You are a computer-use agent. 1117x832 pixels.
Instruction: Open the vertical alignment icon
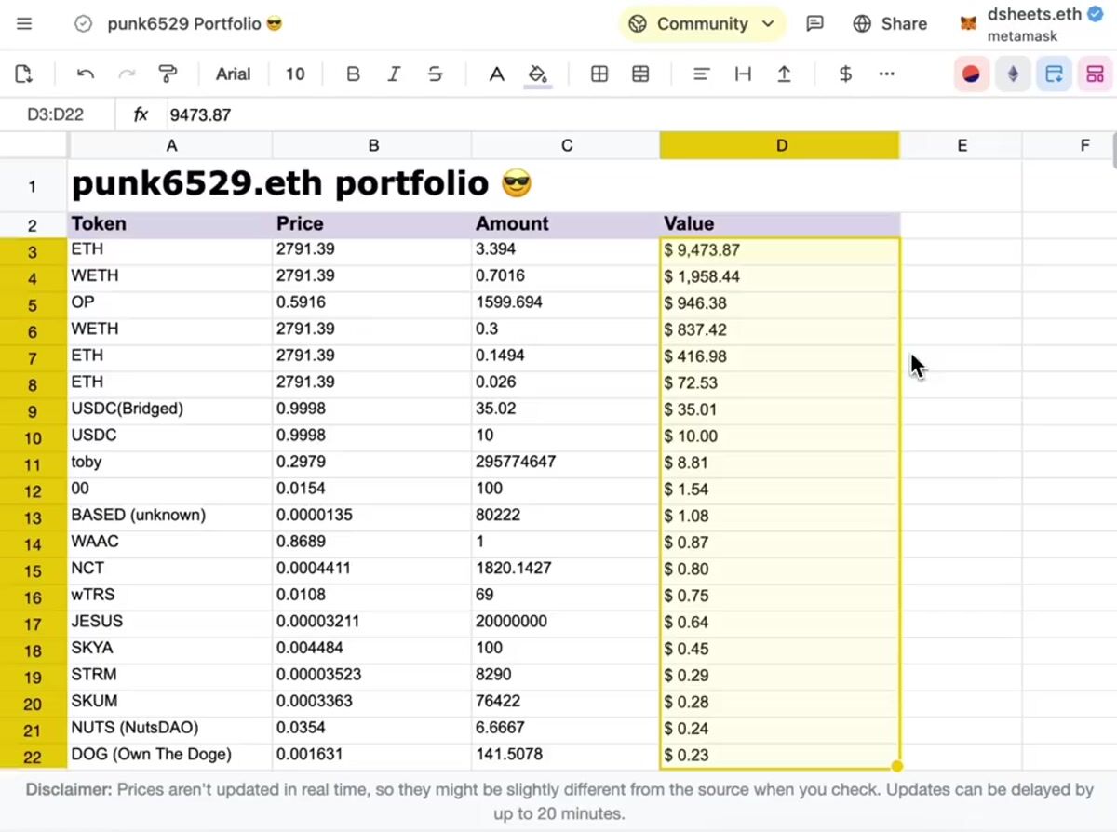[743, 74]
